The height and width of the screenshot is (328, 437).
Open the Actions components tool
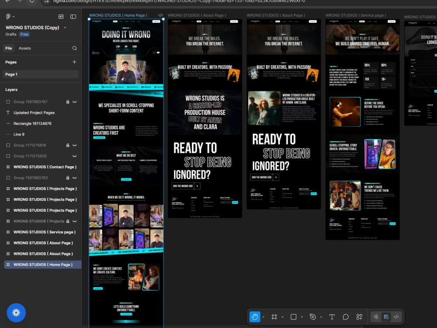tap(359, 317)
